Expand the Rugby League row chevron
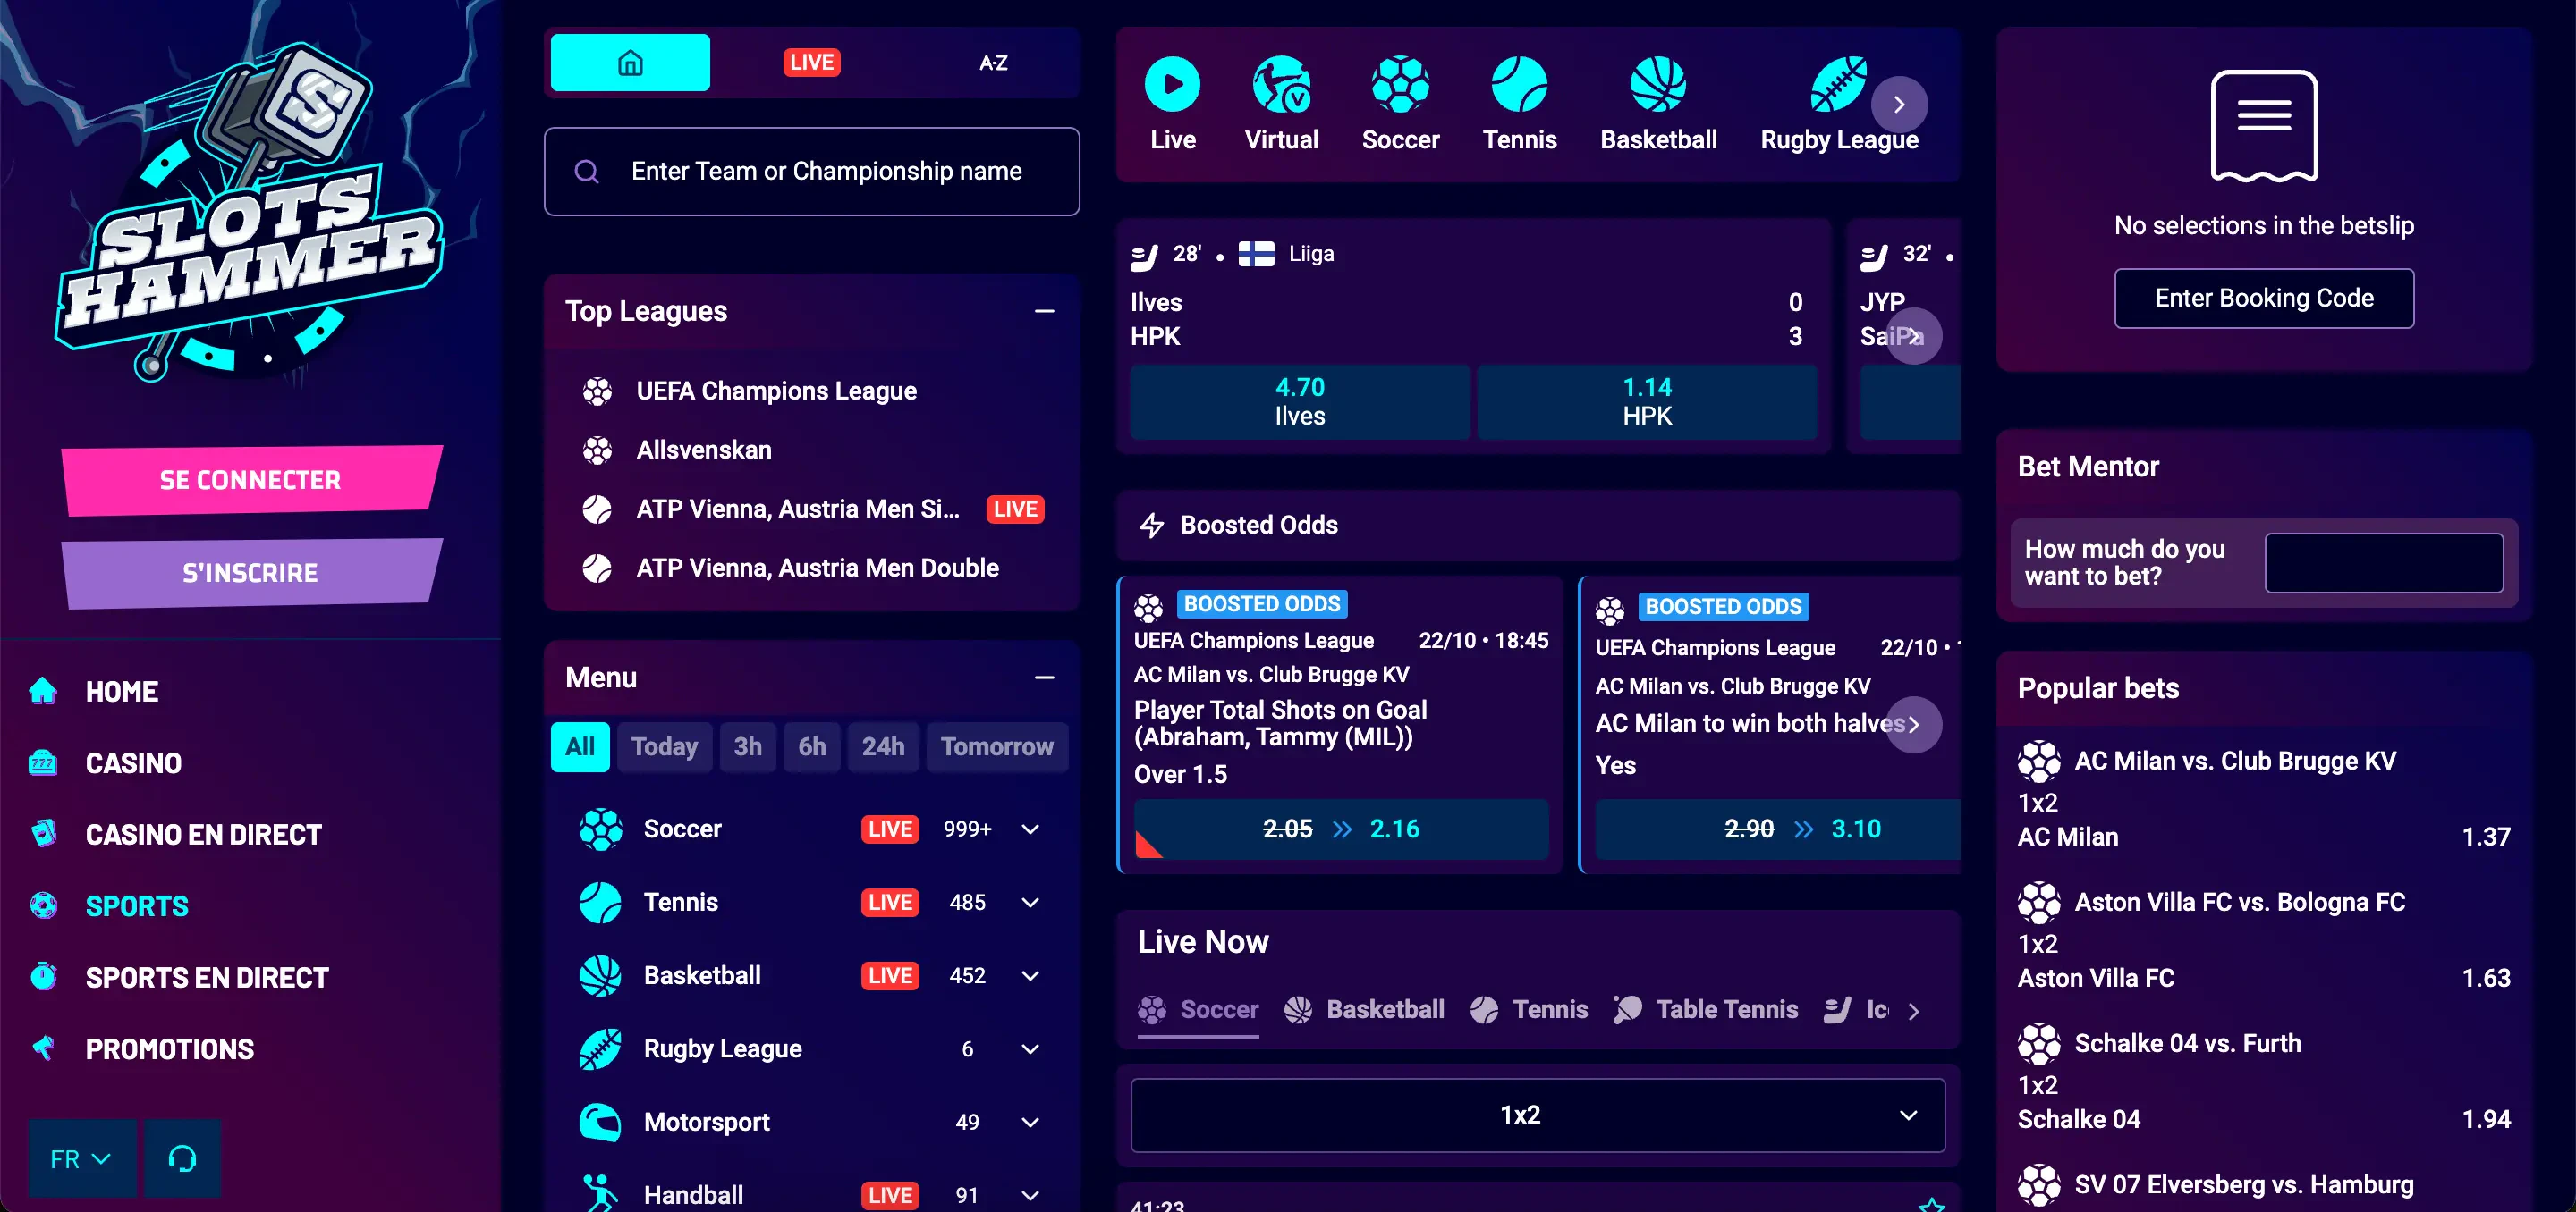Viewport: 2576px width, 1212px height. coord(1030,1049)
